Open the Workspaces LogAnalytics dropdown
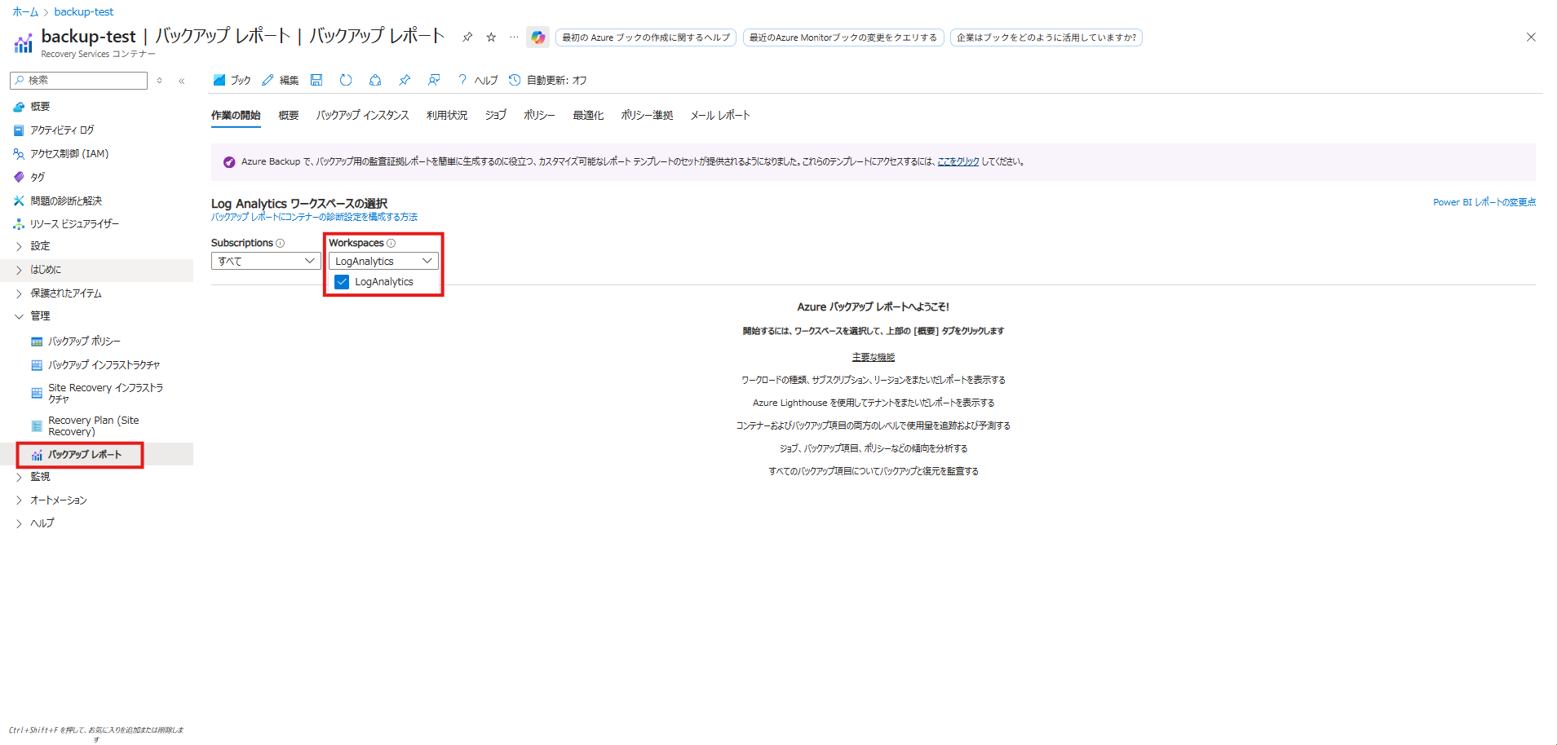 [383, 261]
